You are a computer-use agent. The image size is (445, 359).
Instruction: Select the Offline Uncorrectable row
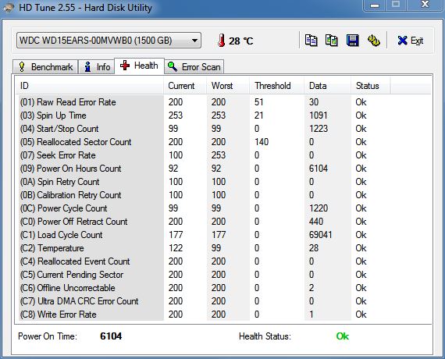pos(223,288)
